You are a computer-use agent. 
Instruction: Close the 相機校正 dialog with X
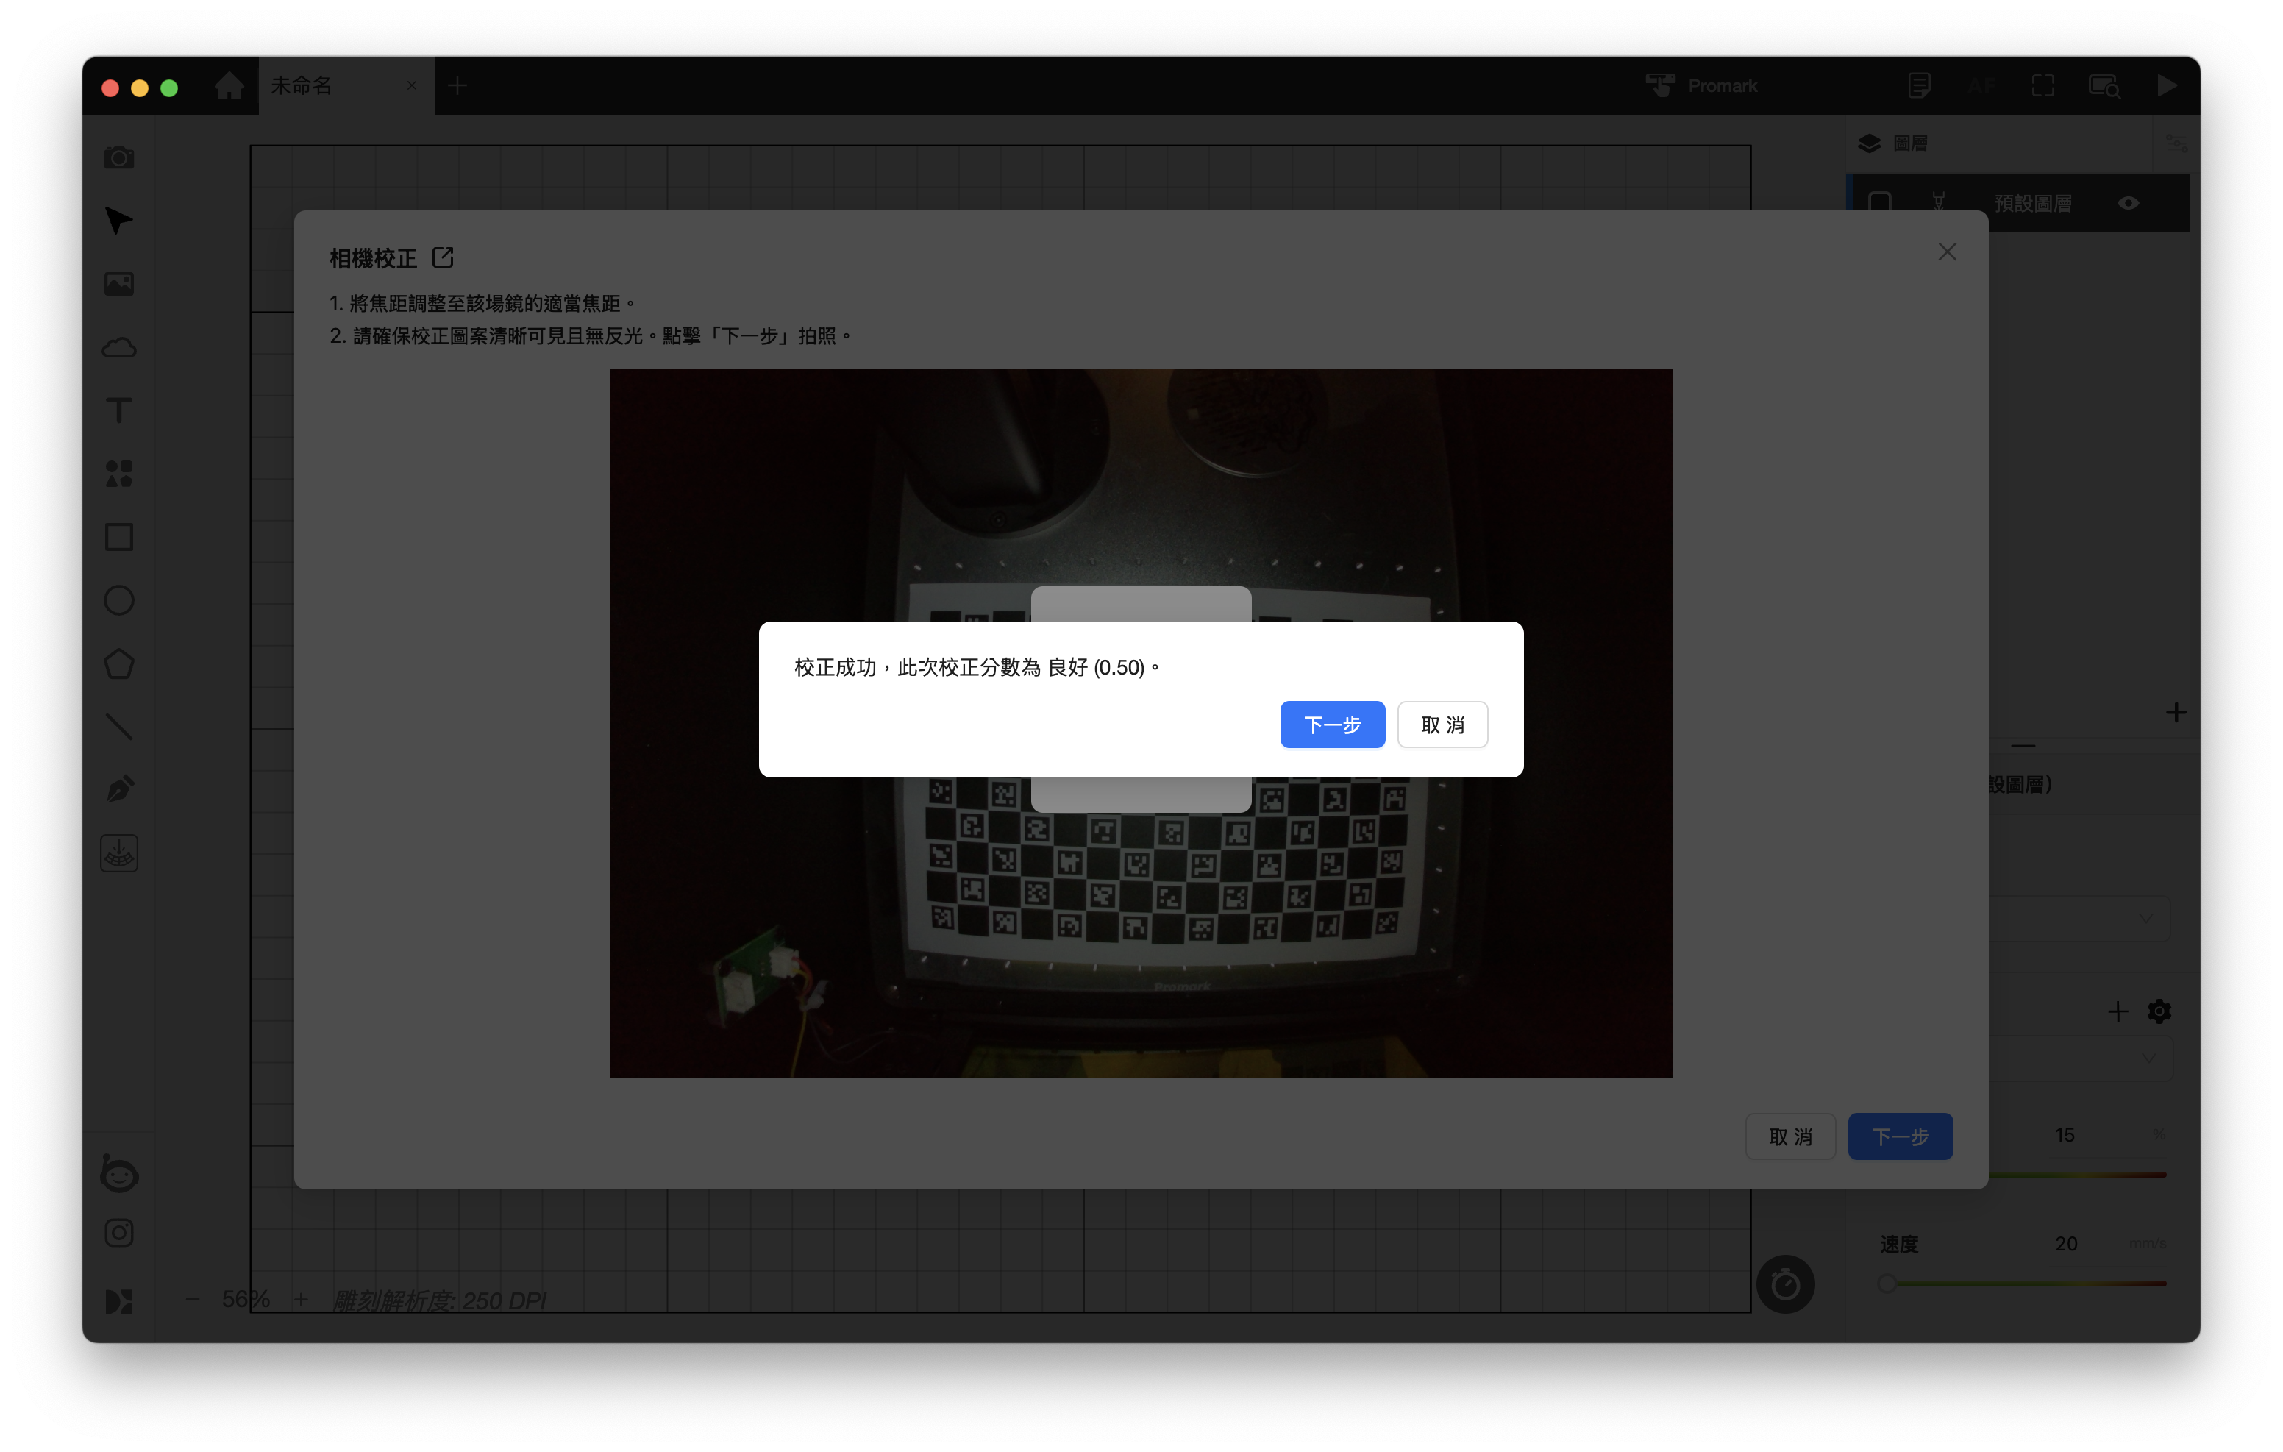click(1946, 252)
